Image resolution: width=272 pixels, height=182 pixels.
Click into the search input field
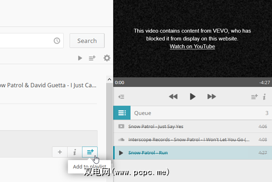[x=31, y=40]
